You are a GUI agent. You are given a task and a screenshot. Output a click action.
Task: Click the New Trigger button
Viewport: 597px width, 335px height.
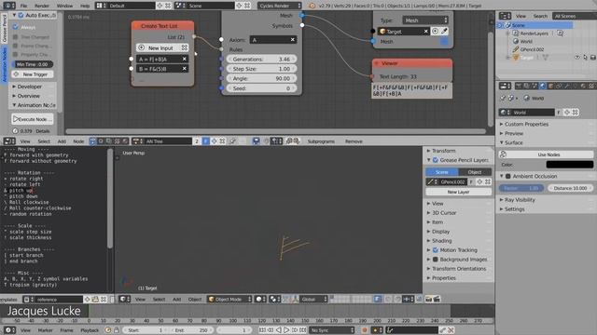(33, 74)
